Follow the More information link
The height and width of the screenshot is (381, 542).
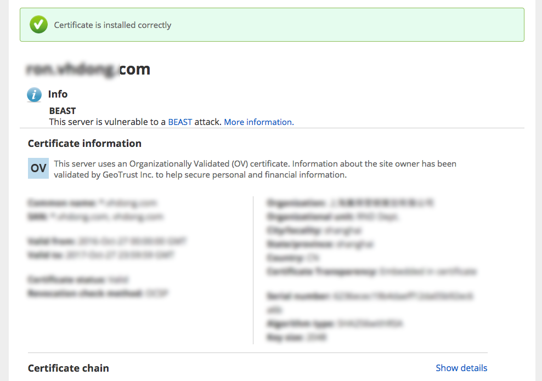[x=259, y=122]
